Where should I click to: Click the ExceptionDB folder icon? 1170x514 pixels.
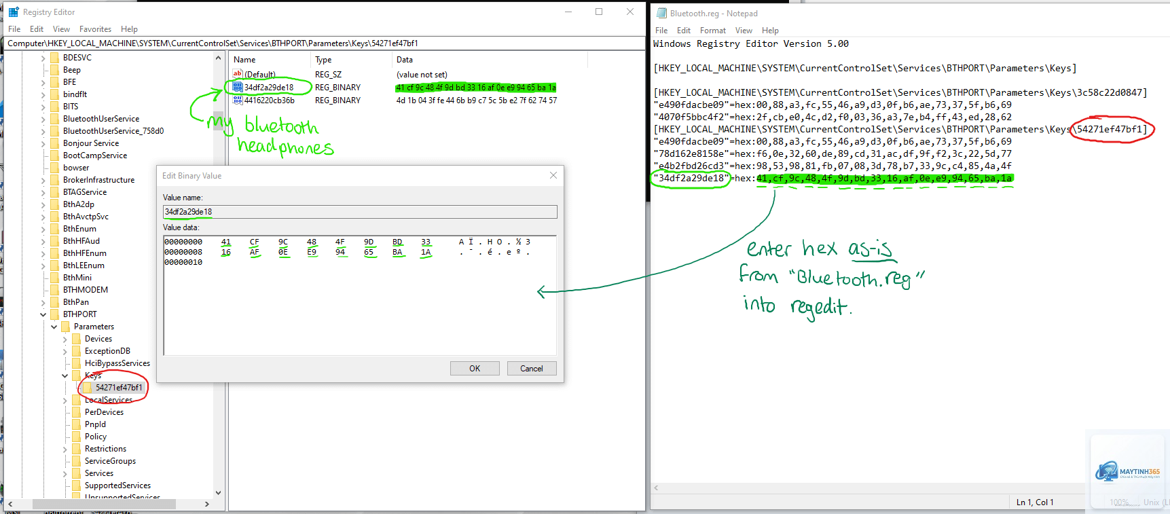[76, 351]
